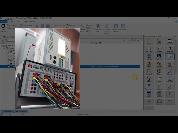Screen dimensions: 178x133
Task: Insert the Fonte Aux item
Action: (x=170, y=49)
